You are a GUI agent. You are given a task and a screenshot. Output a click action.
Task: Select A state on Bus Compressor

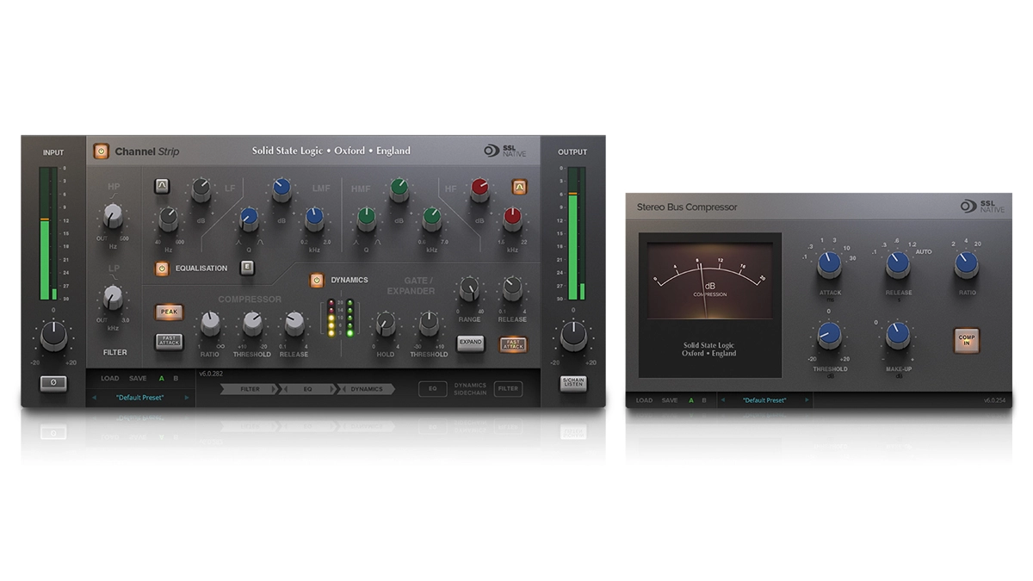(x=690, y=400)
